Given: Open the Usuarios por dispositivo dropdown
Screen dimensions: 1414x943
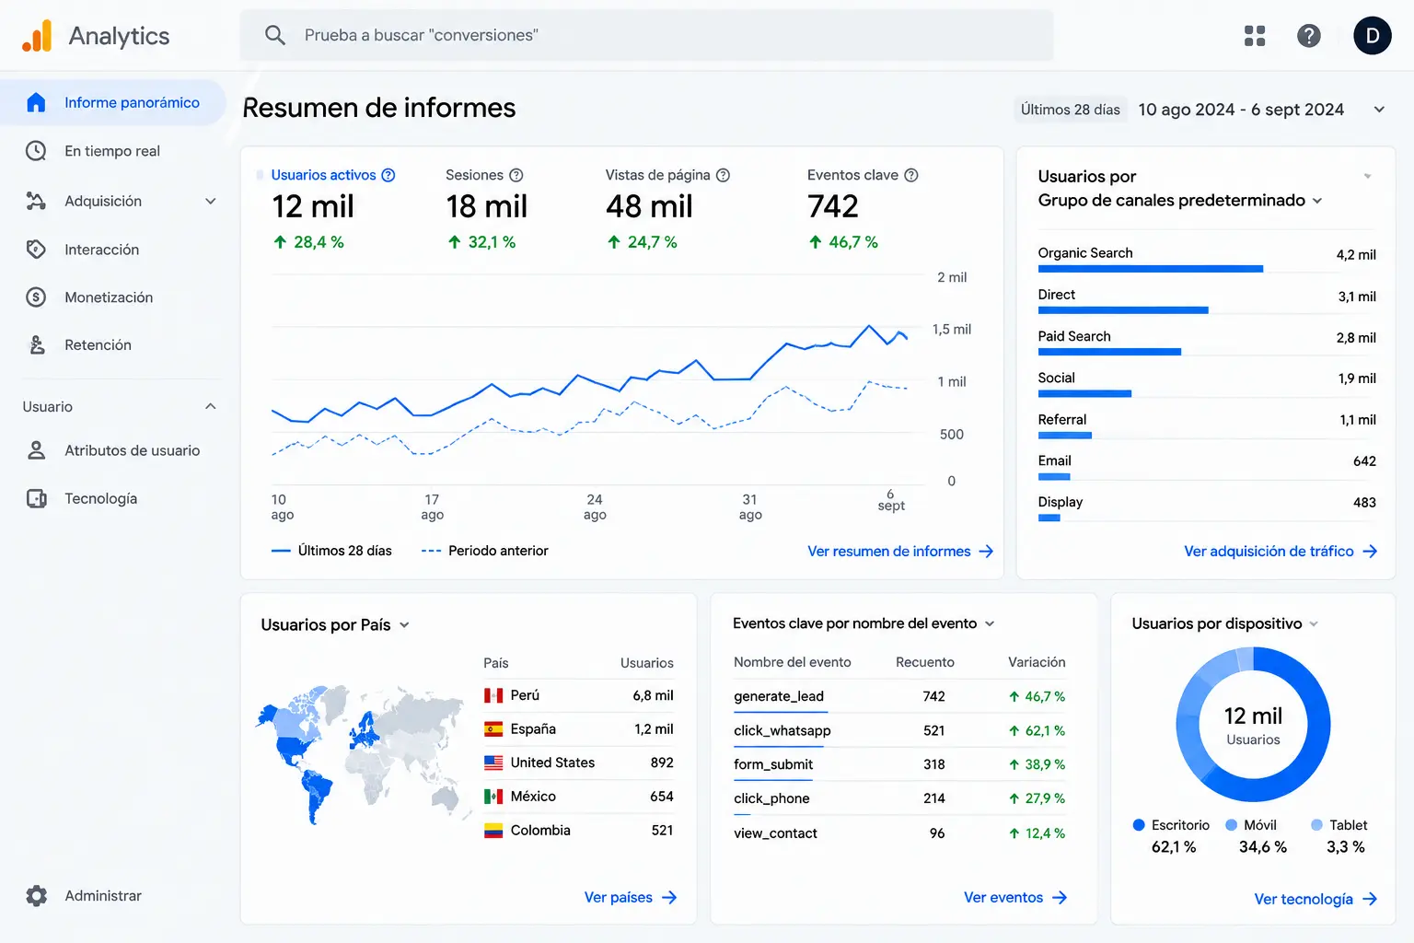Looking at the screenshot, I should [x=1314, y=623].
